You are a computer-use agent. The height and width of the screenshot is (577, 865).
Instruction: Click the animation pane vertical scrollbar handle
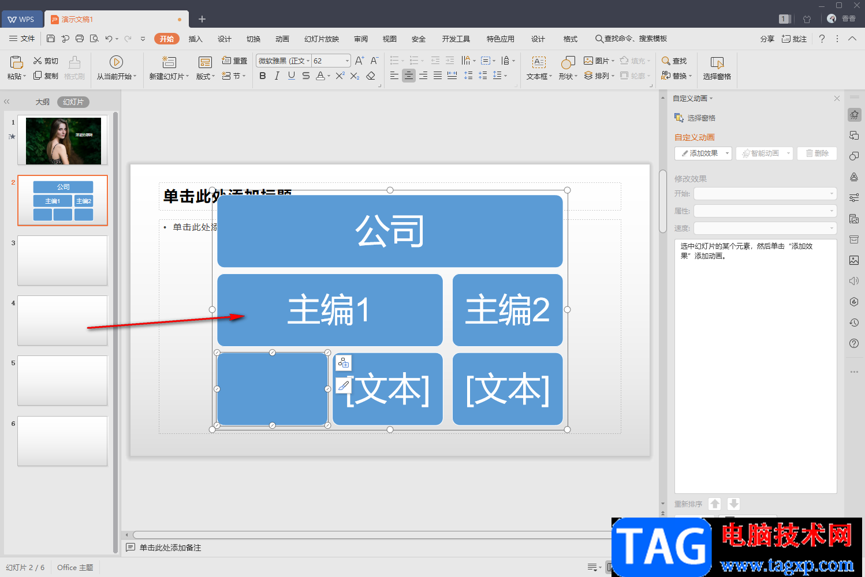click(663, 201)
